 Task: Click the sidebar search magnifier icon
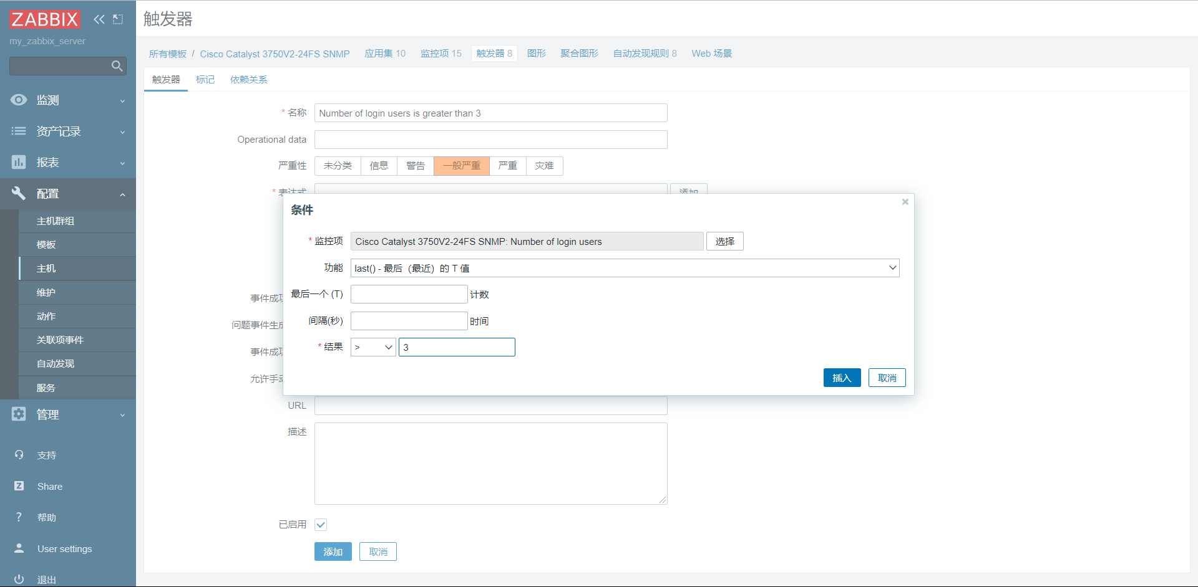coord(117,66)
